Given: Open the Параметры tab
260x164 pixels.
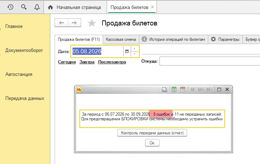Looking at the screenshot, I should click(225, 39).
